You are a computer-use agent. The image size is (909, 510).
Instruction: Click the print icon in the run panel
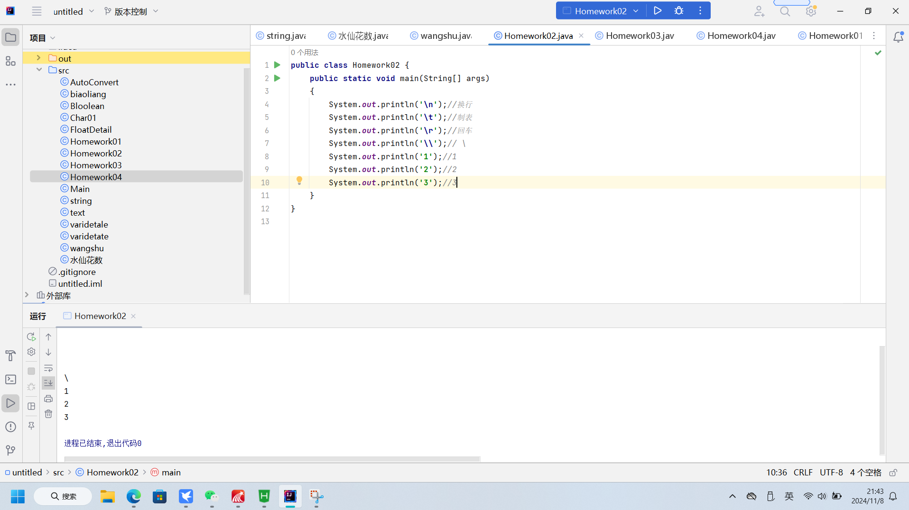point(48,399)
